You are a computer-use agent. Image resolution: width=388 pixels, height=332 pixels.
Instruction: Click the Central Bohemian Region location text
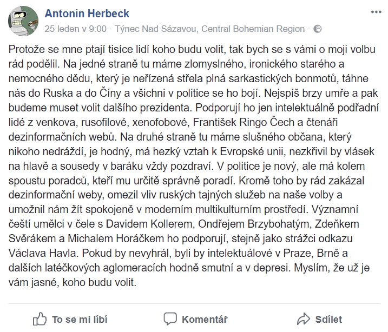click(x=253, y=29)
